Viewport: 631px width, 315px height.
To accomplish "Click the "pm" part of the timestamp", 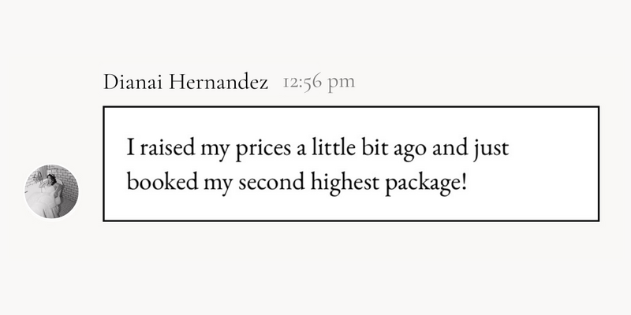I will tap(342, 84).
